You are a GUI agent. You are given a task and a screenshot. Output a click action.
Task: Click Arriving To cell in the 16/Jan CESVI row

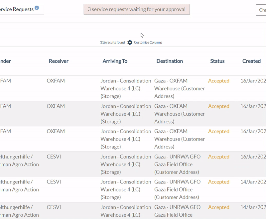[126, 164]
